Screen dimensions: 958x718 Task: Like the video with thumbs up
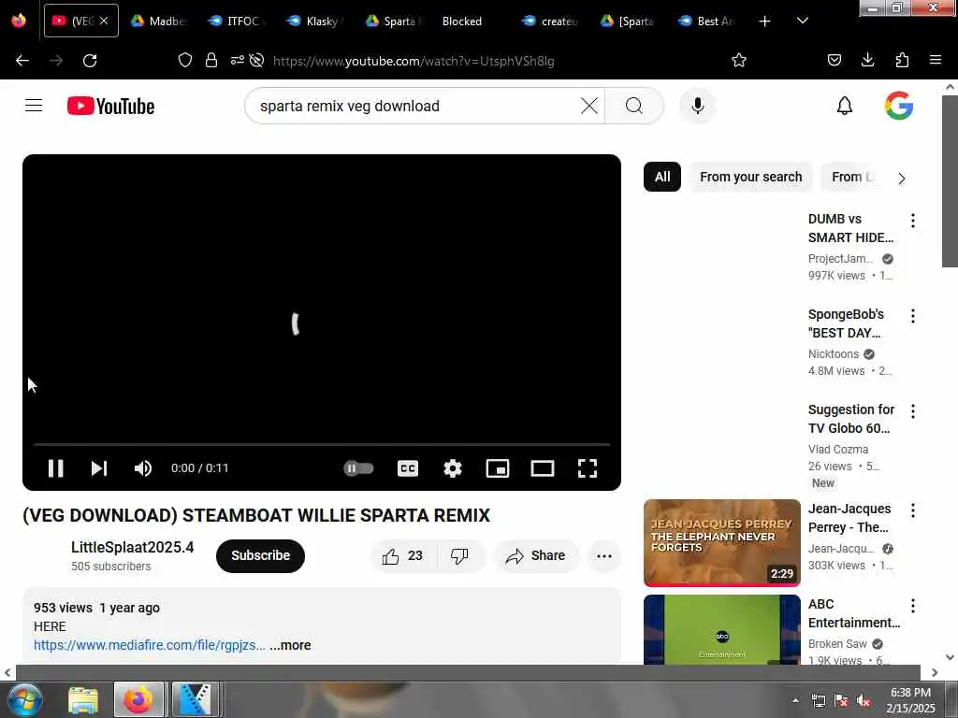tap(402, 555)
